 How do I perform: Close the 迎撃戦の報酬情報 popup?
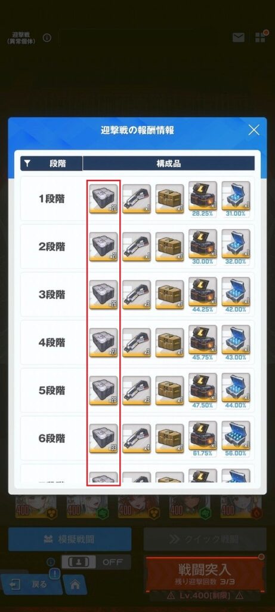(254, 130)
